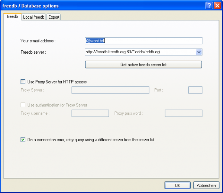Switch to the Local freedb tab
The height and width of the screenshot is (193, 223).
click(x=33, y=17)
